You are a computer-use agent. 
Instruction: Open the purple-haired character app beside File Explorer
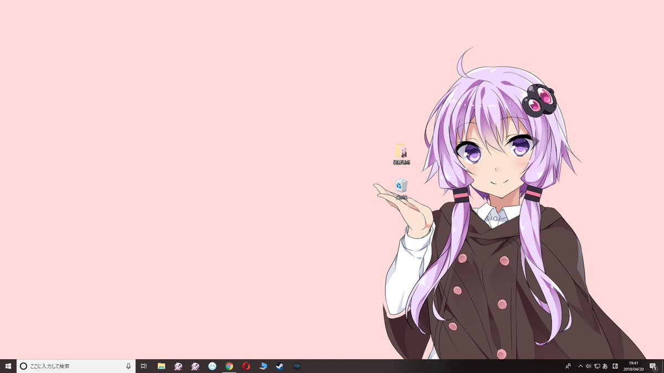[178, 366]
